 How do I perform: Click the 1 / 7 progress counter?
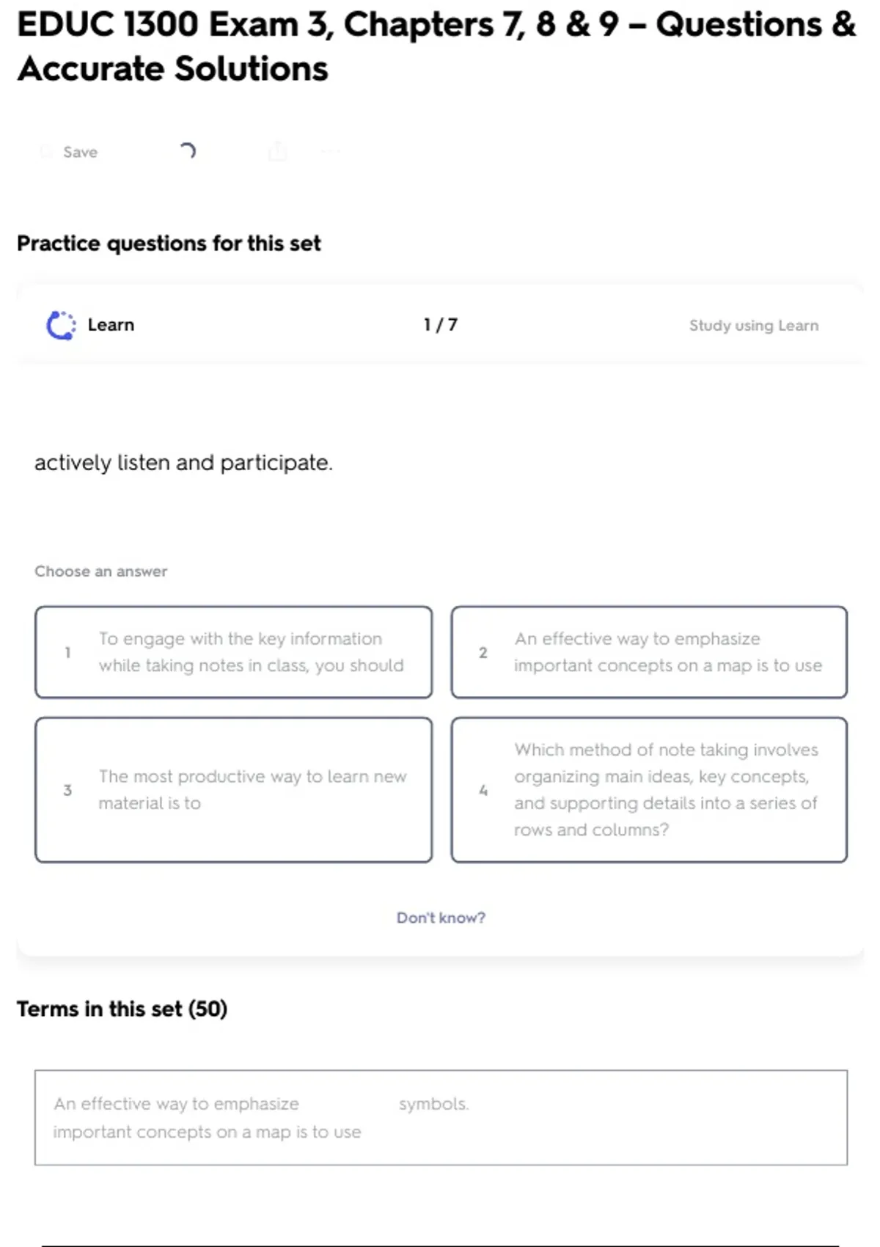coord(440,325)
